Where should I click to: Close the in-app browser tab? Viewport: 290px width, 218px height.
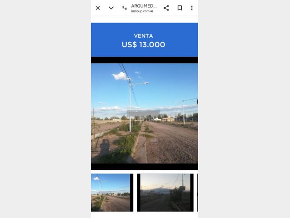click(98, 8)
